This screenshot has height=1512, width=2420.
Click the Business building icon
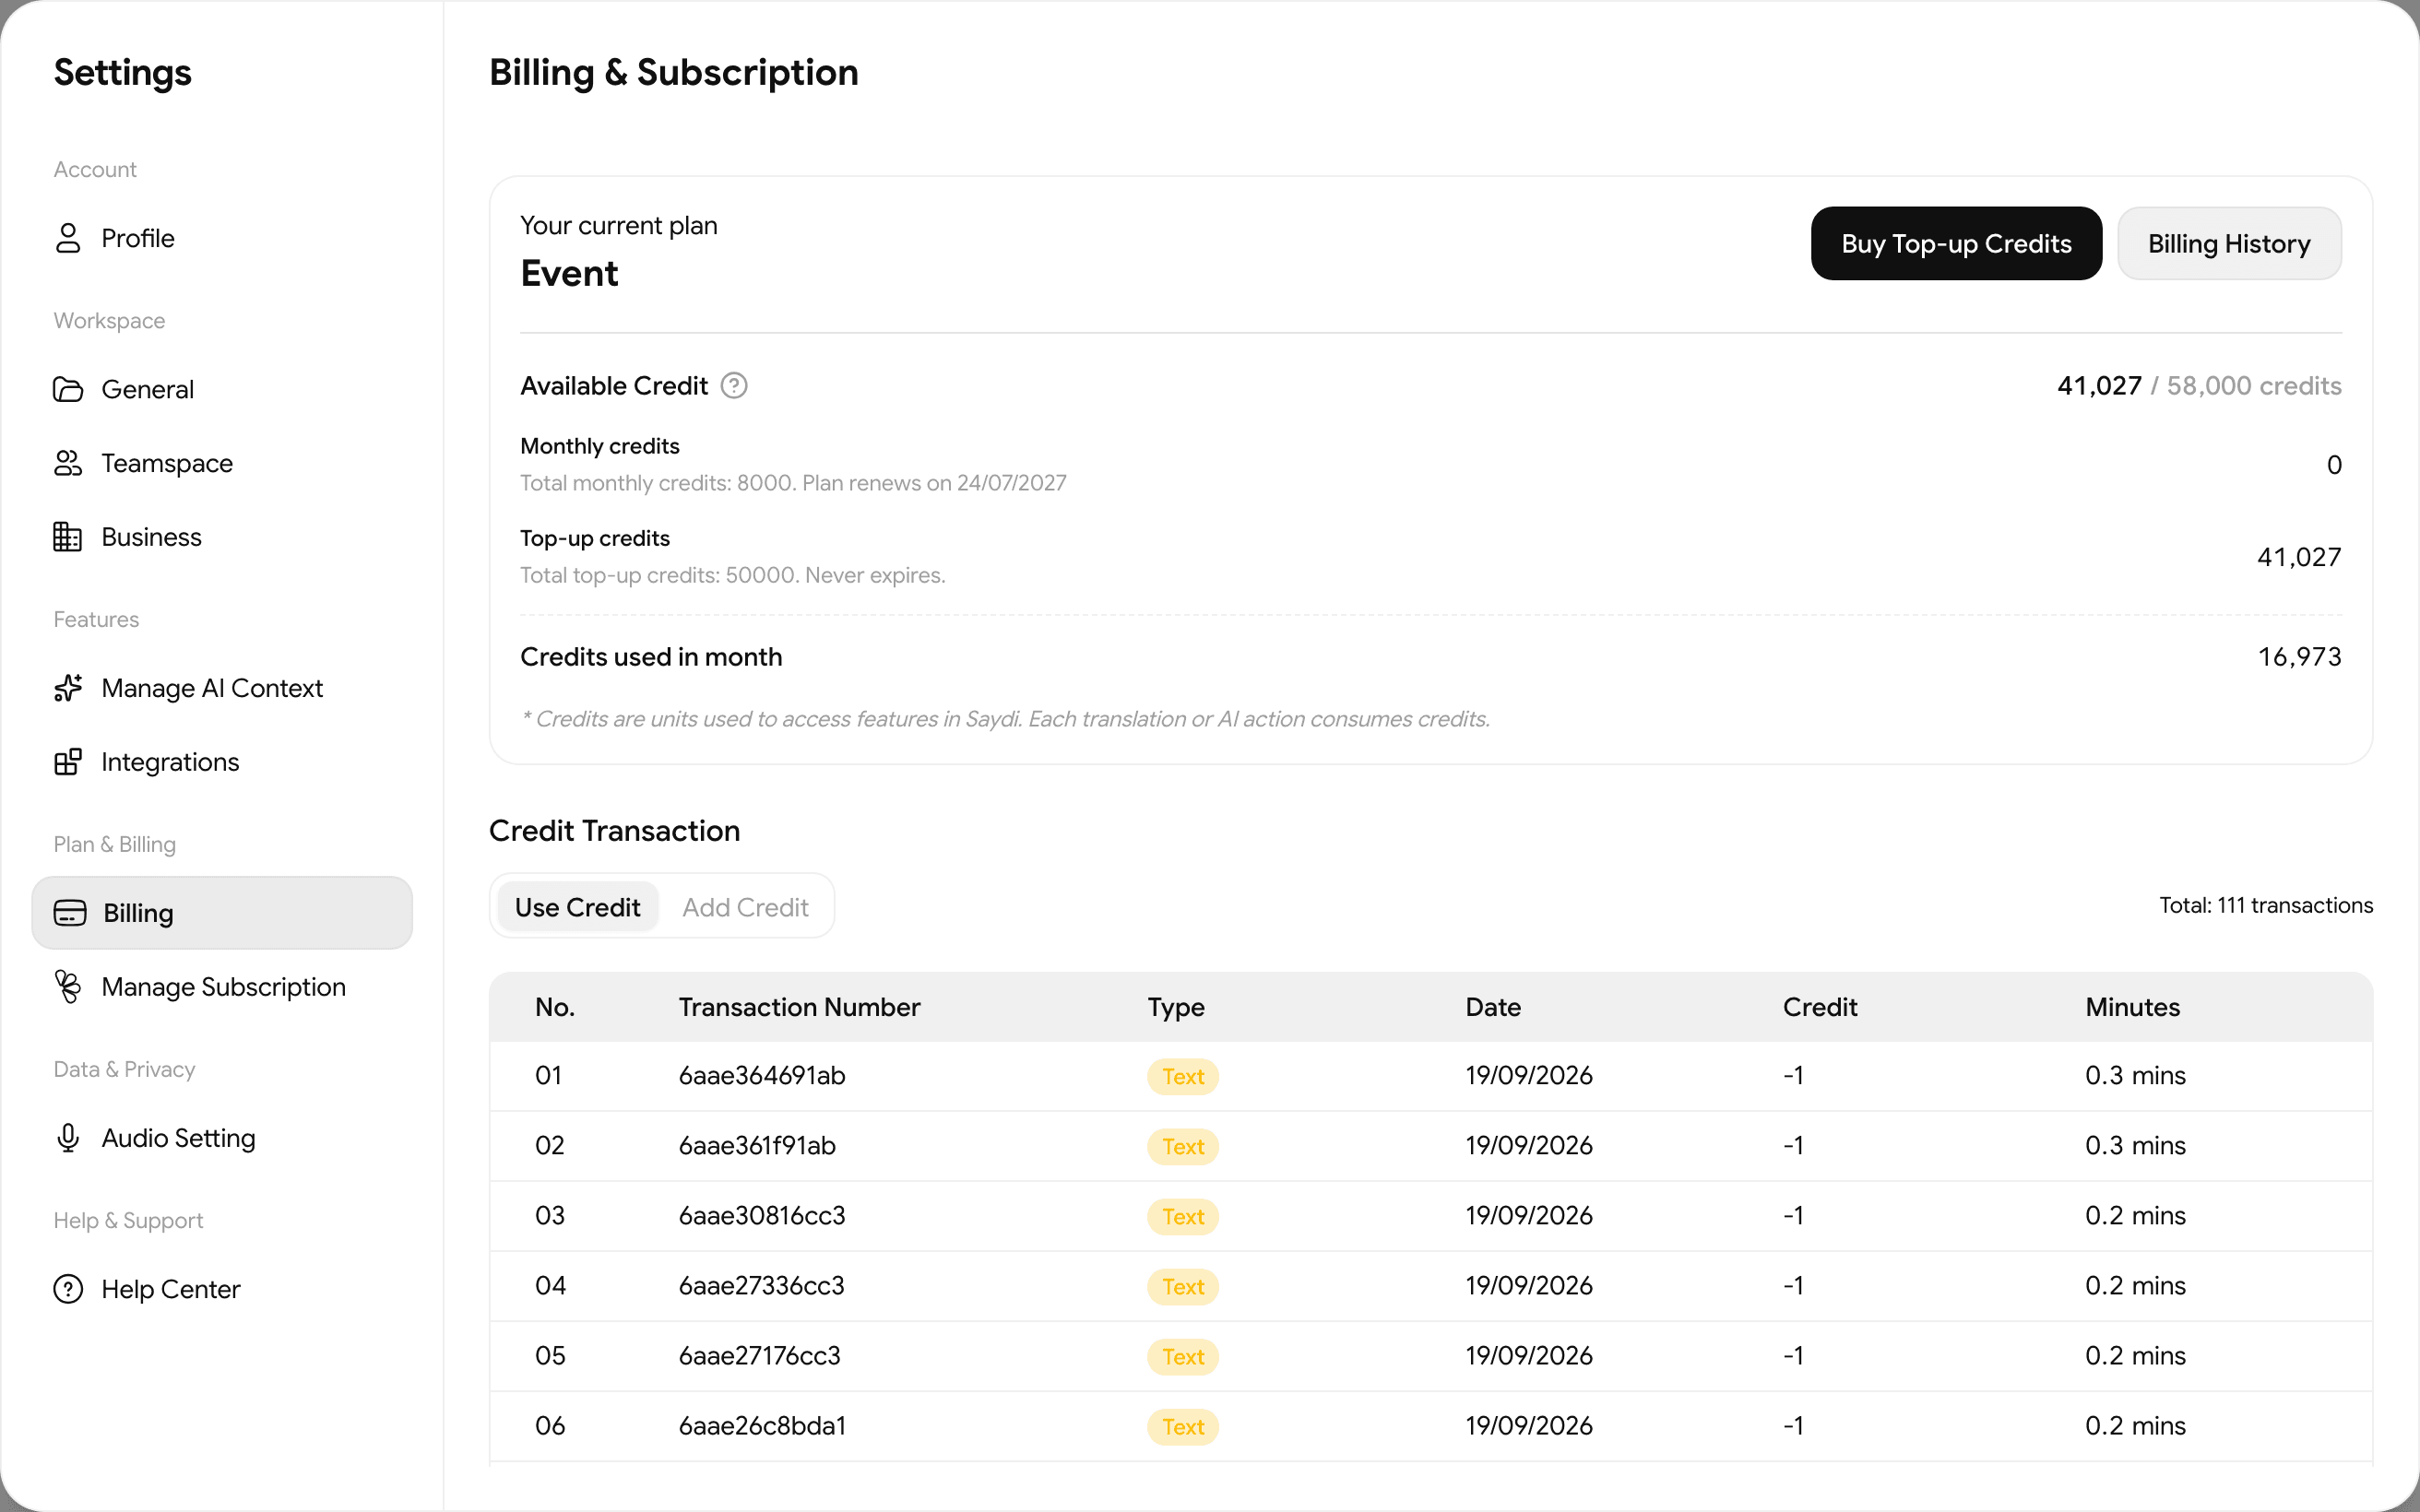pos(67,537)
